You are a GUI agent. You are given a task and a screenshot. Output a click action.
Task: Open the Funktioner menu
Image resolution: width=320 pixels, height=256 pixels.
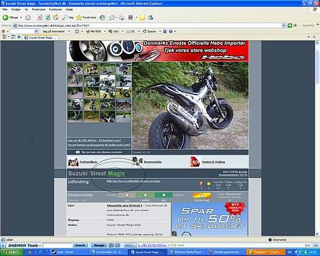pos(55,10)
